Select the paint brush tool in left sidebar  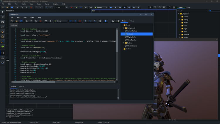[x=3, y=41]
